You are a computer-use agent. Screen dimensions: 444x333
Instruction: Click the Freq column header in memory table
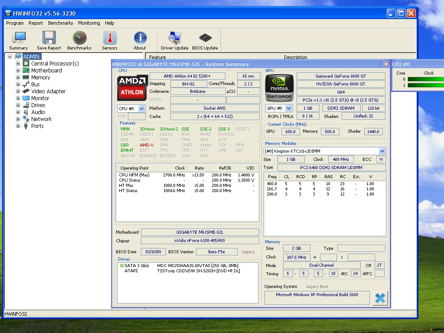click(272, 177)
